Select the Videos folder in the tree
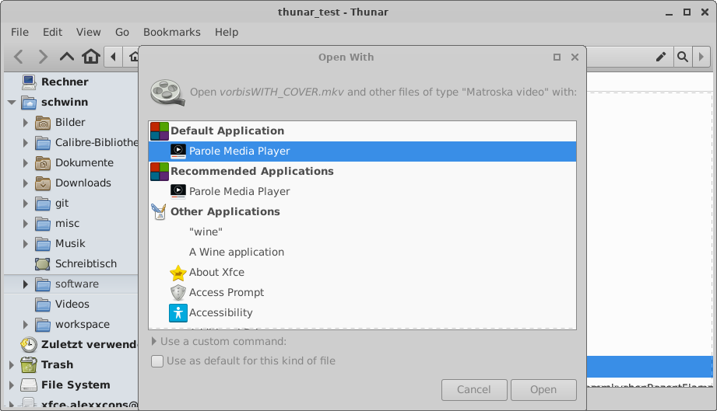717x411 pixels. tap(72, 305)
